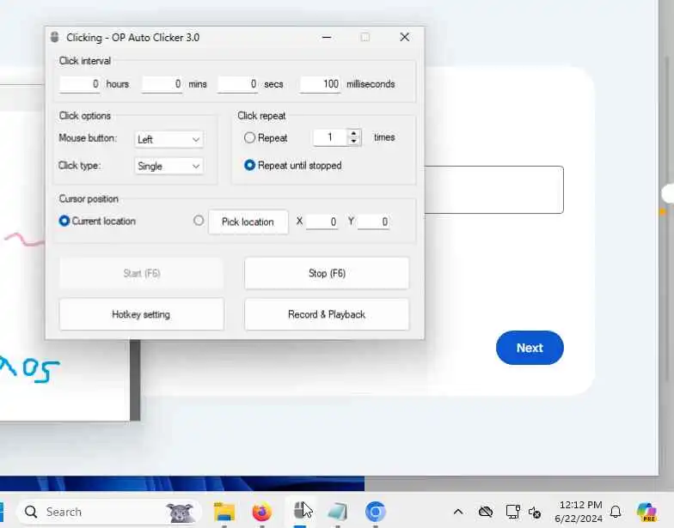
Task: Select Repeat until stopped option
Action: point(249,165)
